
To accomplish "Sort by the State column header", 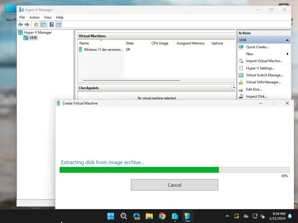I will tap(137, 43).
